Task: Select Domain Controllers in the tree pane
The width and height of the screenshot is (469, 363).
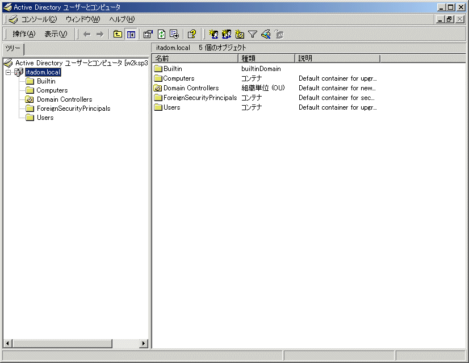Action: pyautogui.click(x=64, y=99)
